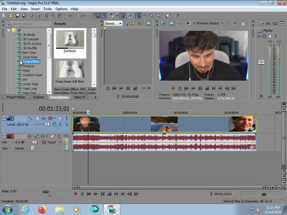This screenshot has width=287, height=215.
Task: Click the Open project folder icon
Action: [x=11, y=16]
